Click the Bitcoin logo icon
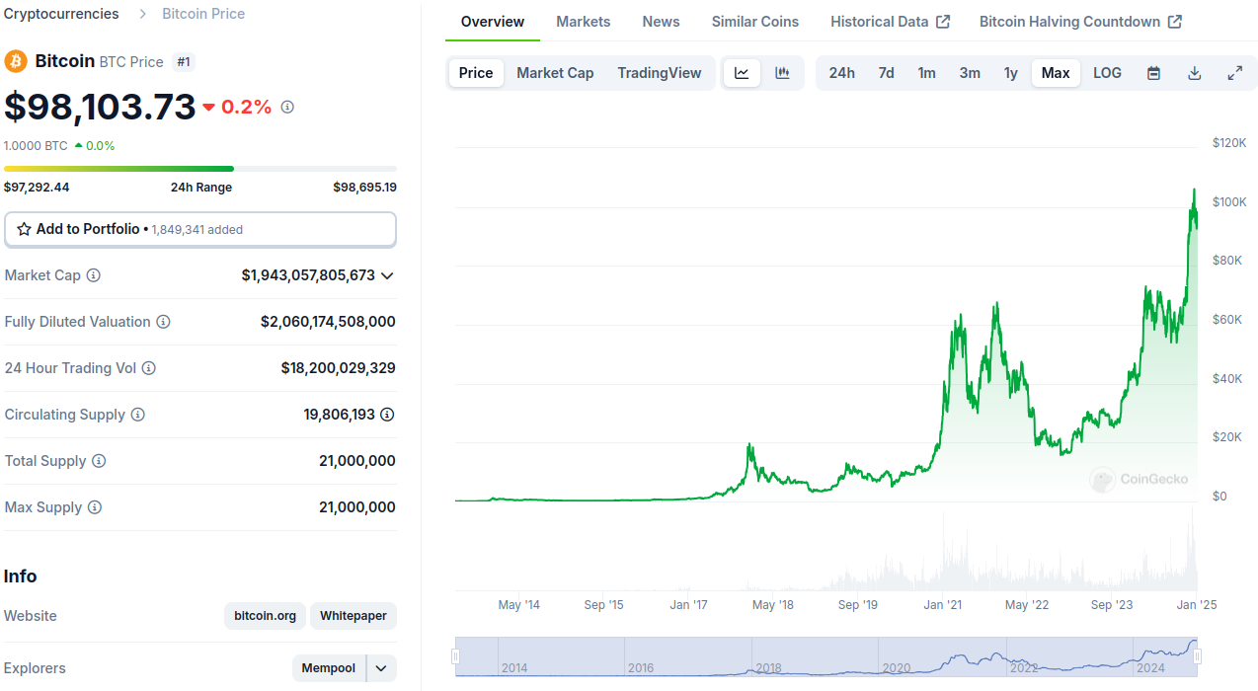Image resolution: width=1258 pixels, height=691 pixels. [x=15, y=60]
